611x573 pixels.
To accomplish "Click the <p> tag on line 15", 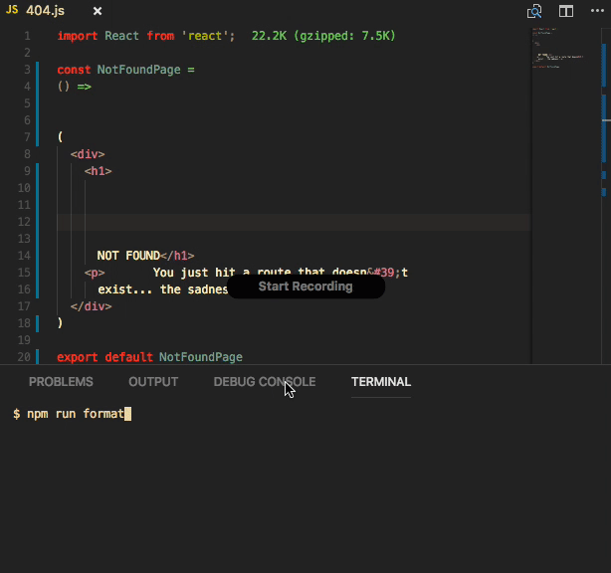I will (95, 273).
